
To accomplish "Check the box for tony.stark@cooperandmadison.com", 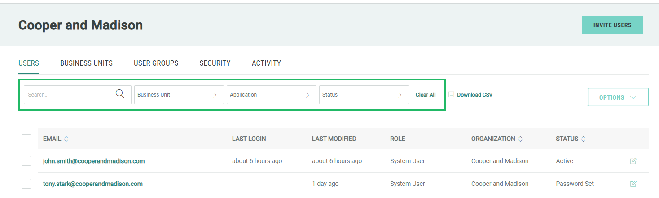I will (26, 184).
